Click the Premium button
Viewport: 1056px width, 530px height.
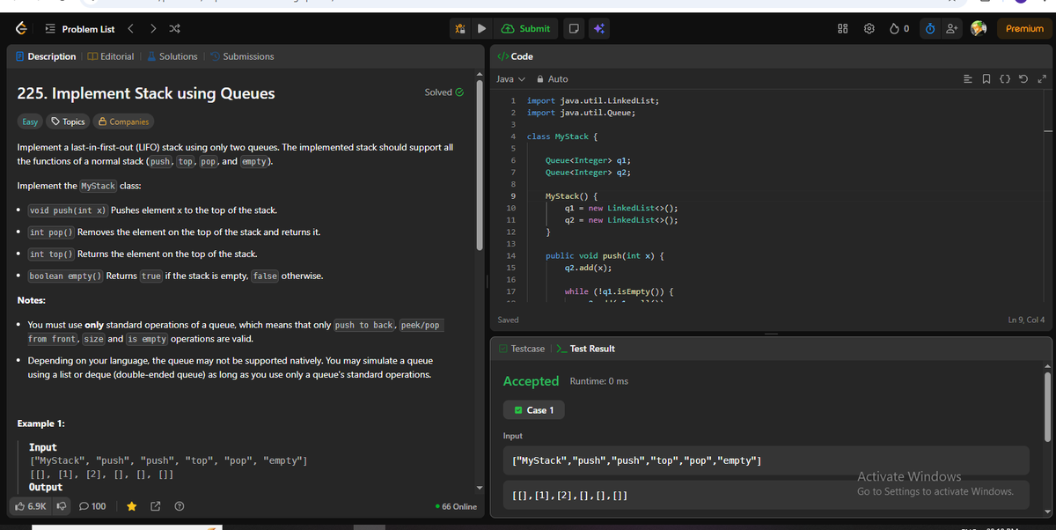pos(1024,29)
